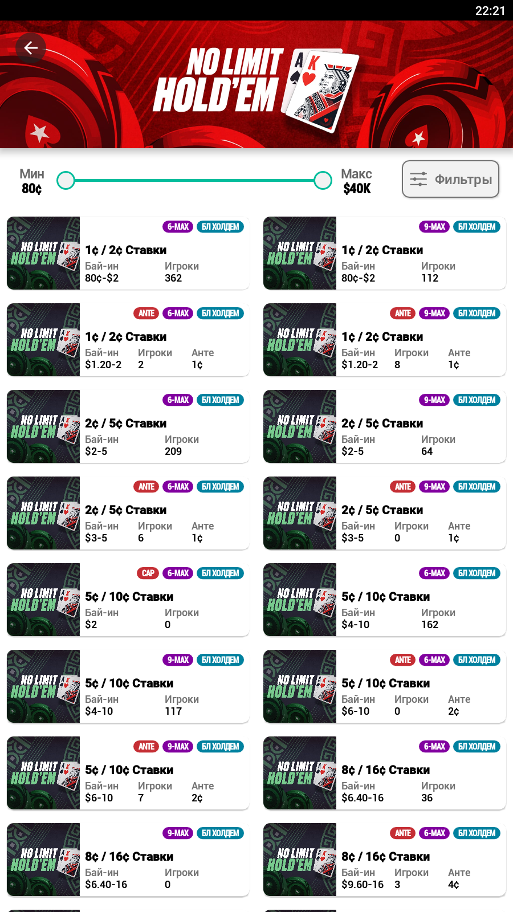Select the 5¢/10¢ 9-MAX table with 117 players

point(128,686)
